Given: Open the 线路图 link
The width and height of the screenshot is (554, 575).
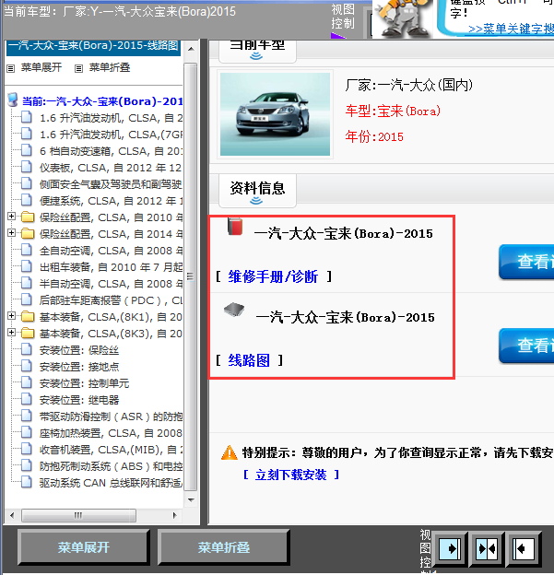Looking at the screenshot, I should click(x=249, y=360).
